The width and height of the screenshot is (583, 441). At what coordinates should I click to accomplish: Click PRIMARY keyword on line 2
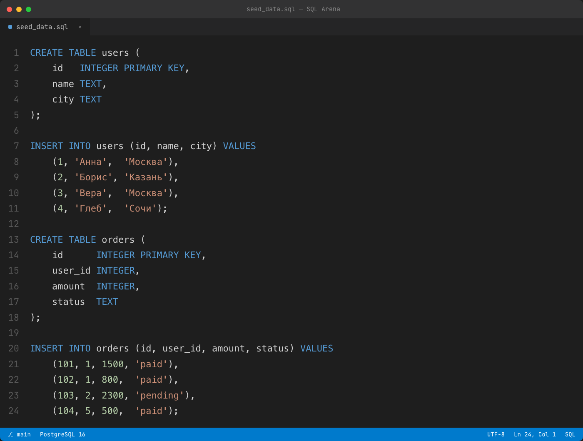[x=143, y=68]
